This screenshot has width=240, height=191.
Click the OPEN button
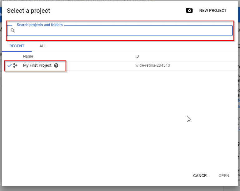[x=224, y=175]
